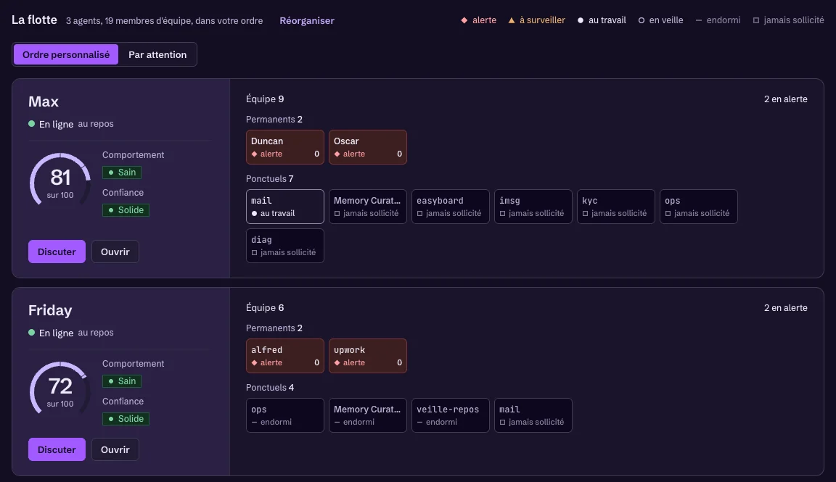Screen dimensions: 836x482
Task: Click the Réorganiser link
Action: point(306,20)
